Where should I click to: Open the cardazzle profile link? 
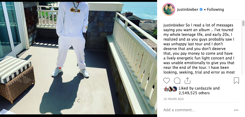(x=203, y=88)
